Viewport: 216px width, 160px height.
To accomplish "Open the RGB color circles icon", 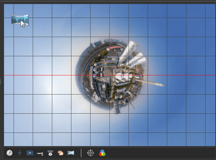I will (102, 153).
